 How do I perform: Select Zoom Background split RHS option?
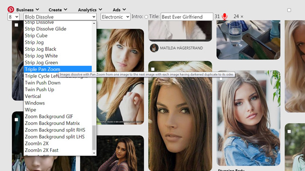tap(58, 130)
